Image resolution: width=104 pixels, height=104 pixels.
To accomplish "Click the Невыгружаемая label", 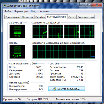I will 18,89.
